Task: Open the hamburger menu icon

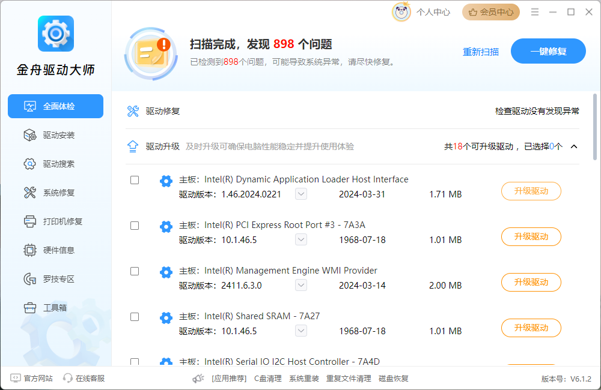Action: (x=535, y=12)
